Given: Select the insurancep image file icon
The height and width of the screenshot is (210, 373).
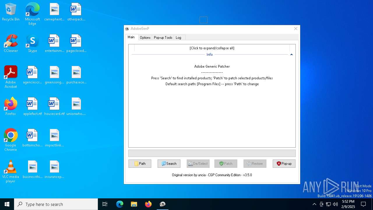Looking at the screenshot, I should pyautogui.click(x=54, y=169).
